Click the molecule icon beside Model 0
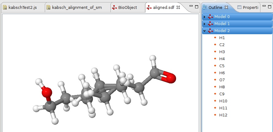This screenshot has height=132, width=273. 210,16
